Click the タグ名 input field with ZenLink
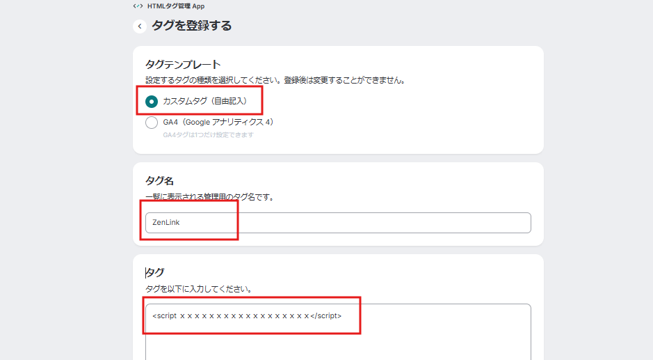The image size is (653, 360). point(338,223)
